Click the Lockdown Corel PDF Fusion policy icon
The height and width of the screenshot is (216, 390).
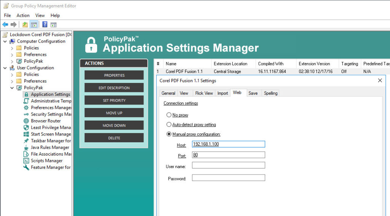click(5, 35)
